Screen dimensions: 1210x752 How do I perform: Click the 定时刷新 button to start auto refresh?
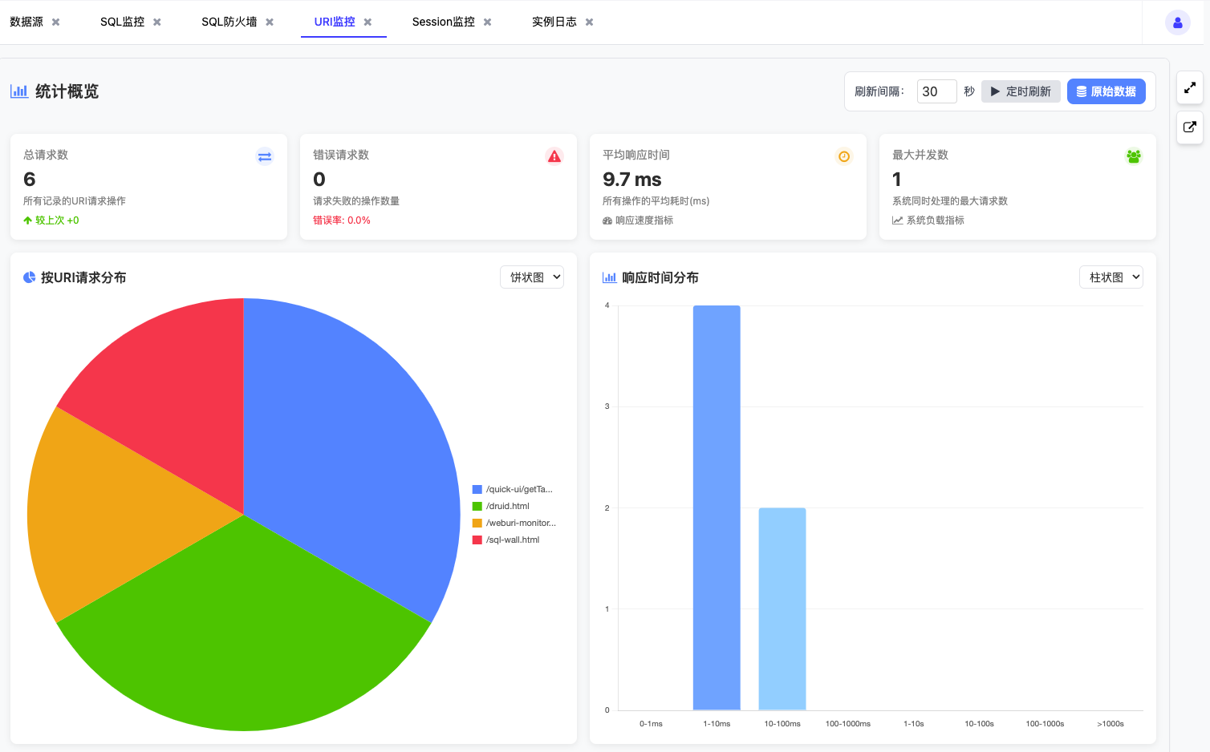[1021, 91]
